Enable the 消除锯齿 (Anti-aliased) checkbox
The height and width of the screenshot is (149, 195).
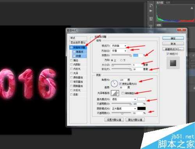coord(123,93)
